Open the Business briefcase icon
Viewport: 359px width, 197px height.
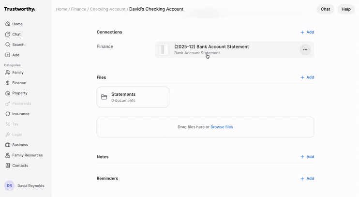pos(8,145)
